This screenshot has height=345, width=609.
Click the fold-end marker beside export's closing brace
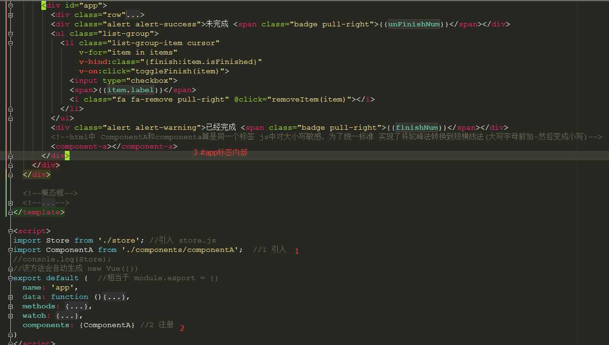[10, 335]
